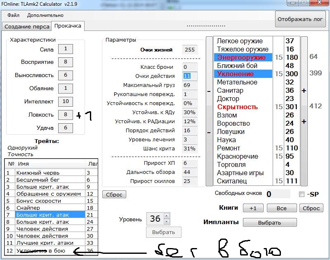Select the Снайпер perk row
330x260 pixels.
pos(28,208)
